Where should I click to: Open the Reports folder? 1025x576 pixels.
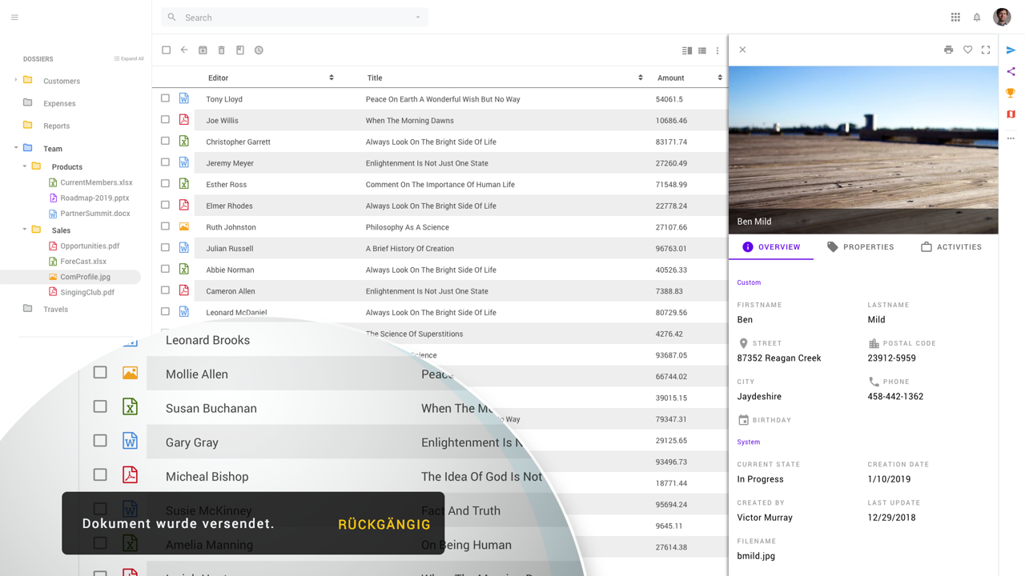[56, 126]
